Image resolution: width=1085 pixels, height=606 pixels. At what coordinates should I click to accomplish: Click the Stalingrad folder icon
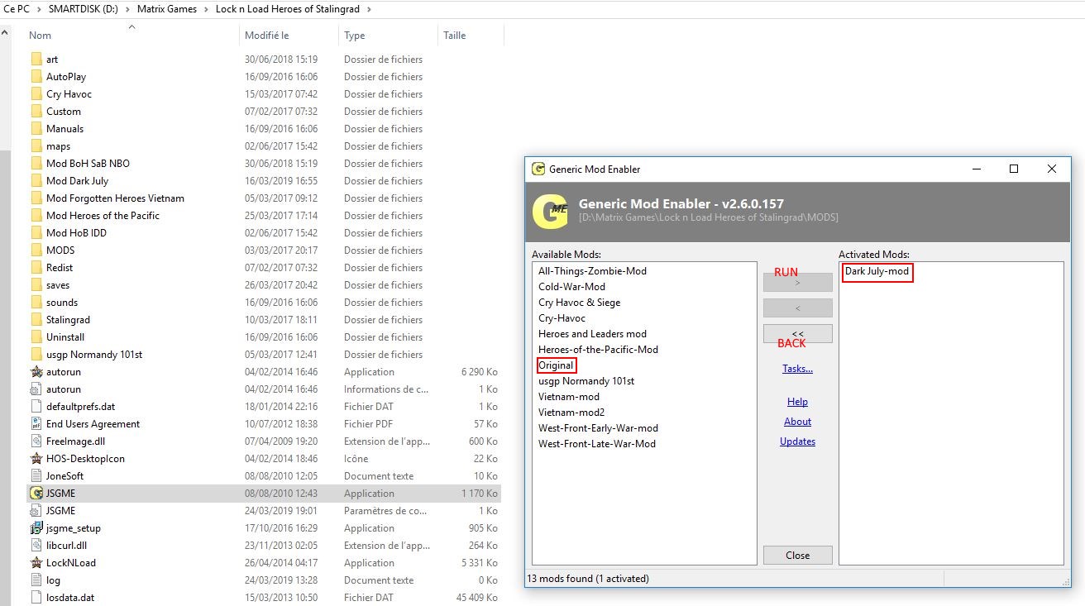click(x=36, y=319)
